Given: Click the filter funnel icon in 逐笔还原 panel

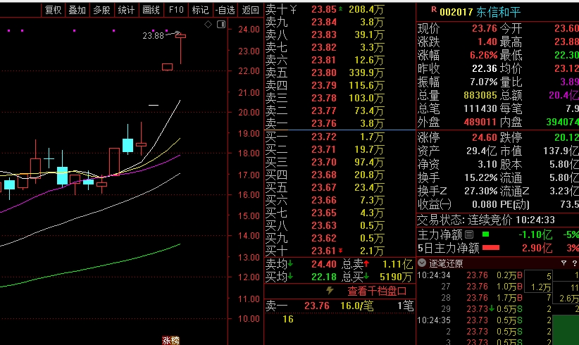Looking at the screenshot, I should pyautogui.click(x=564, y=263).
